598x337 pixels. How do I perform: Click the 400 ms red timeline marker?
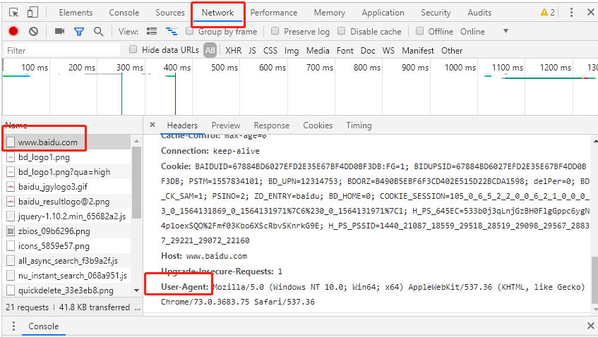tap(175, 93)
